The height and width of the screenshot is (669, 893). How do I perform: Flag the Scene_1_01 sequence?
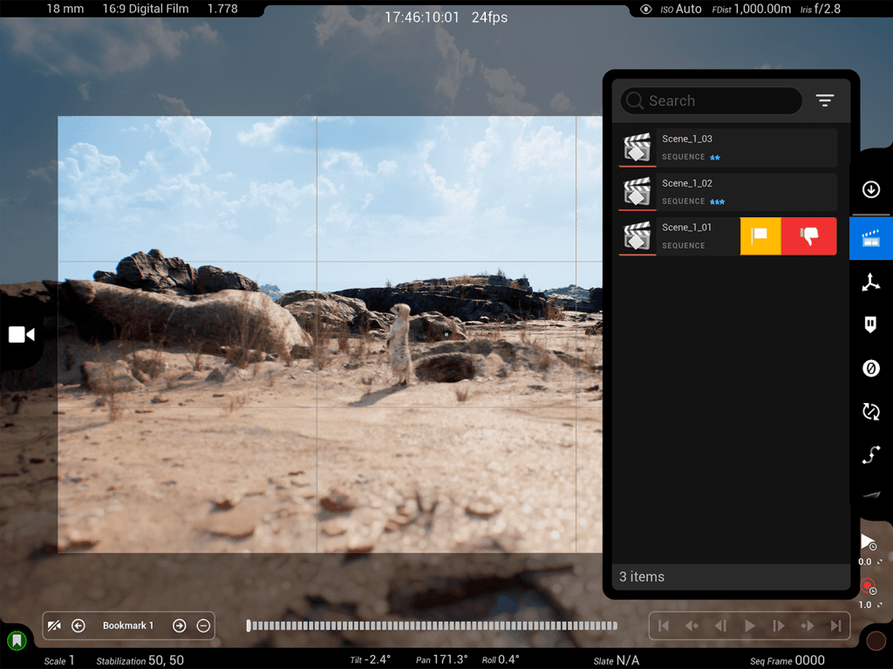pyautogui.click(x=760, y=236)
